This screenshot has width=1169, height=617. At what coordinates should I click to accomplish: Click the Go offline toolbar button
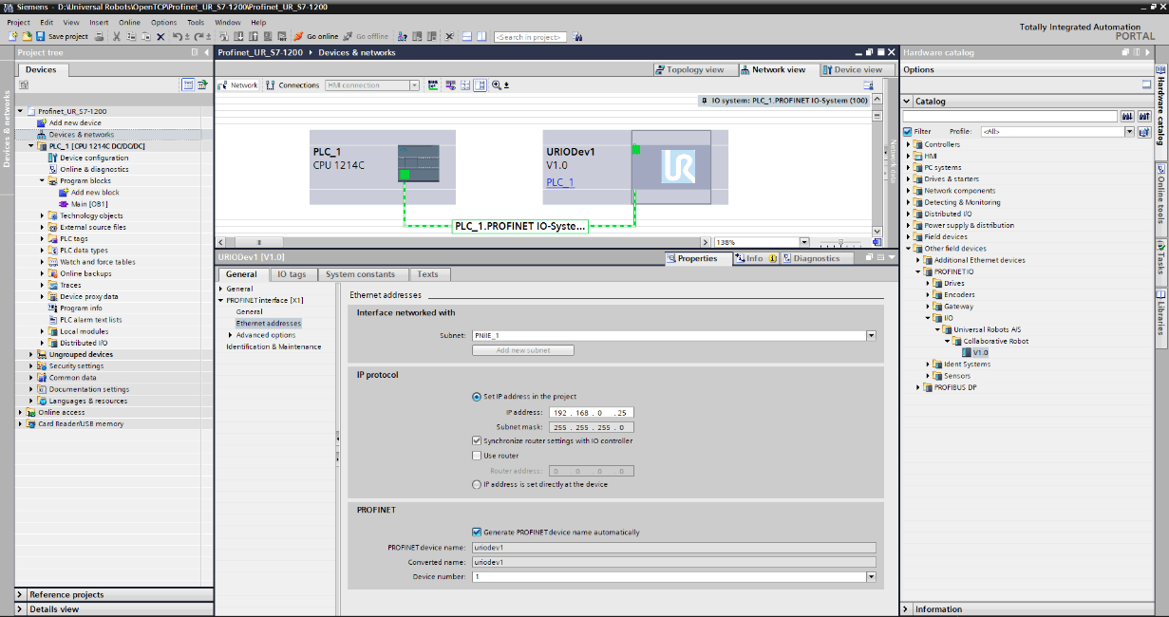click(366, 36)
